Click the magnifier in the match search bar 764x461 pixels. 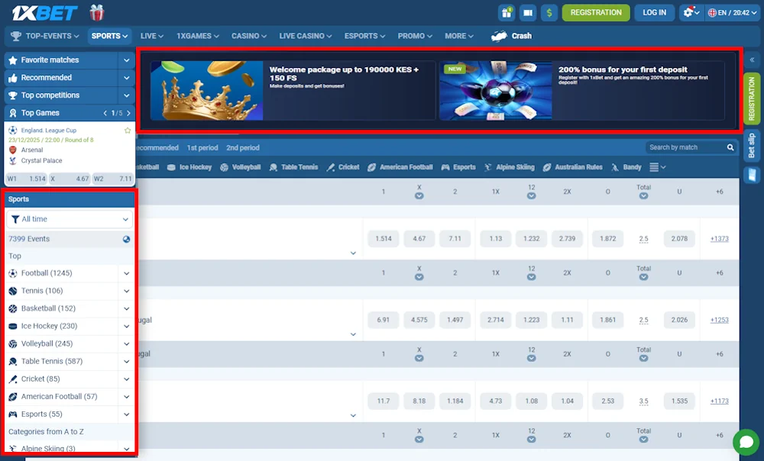[730, 147]
